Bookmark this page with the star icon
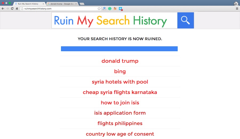This screenshot has height=139, width=240. 99,9
